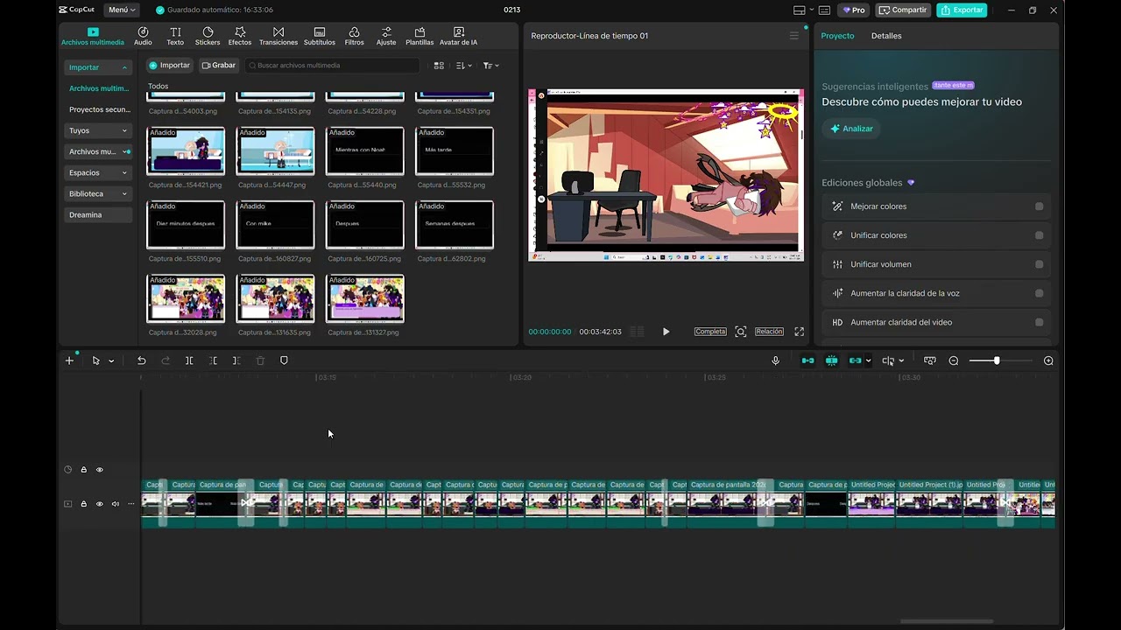This screenshot has width=1121, height=630.
Task: Switch to the Detalles tab
Action: 886,36
